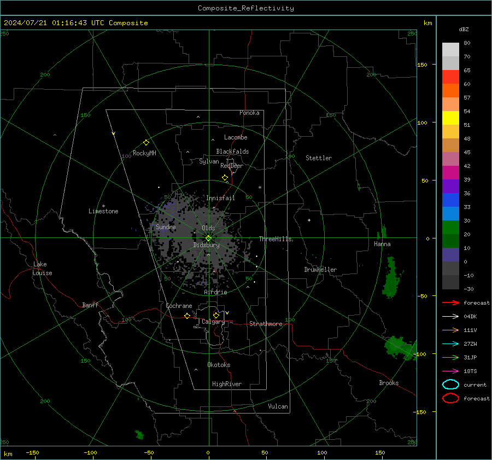Click the Sundre label on map

(166, 227)
